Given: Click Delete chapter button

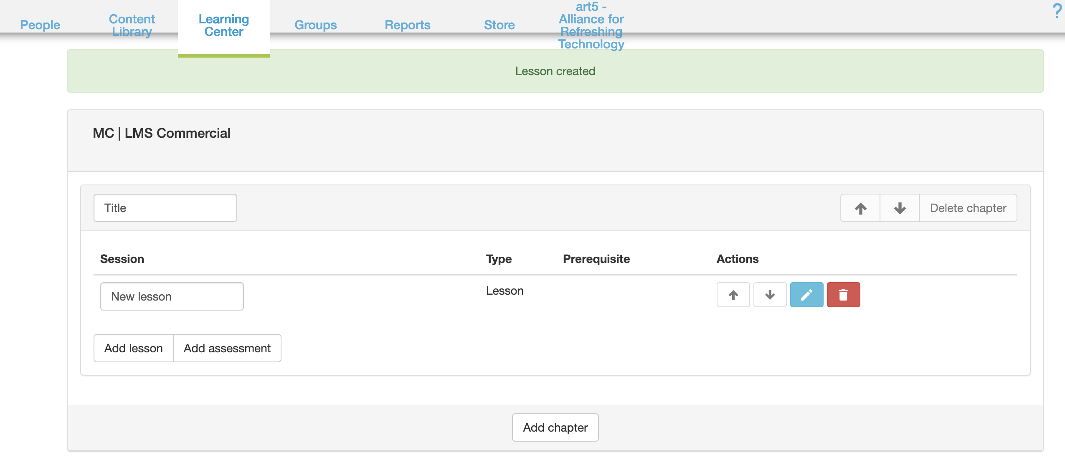Looking at the screenshot, I should click(968, 208).
